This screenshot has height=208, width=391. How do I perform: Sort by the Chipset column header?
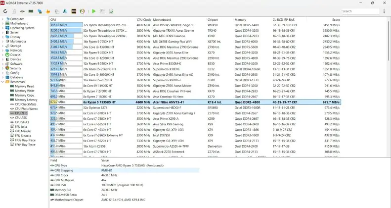point(213,20)
